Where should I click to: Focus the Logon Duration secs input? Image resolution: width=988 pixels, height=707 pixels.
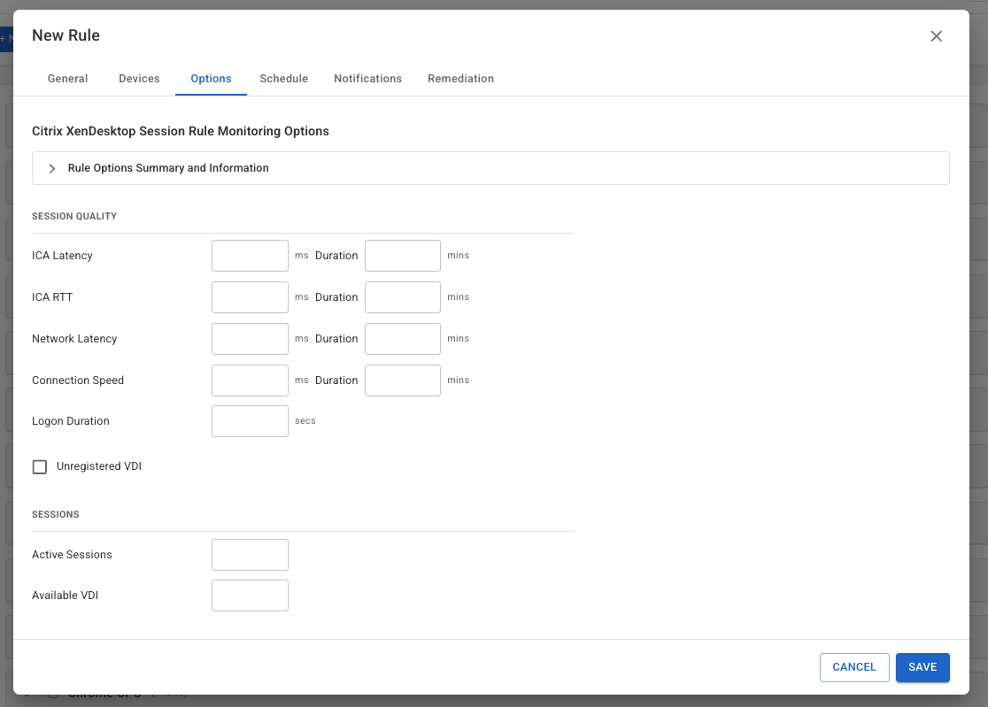251,421
